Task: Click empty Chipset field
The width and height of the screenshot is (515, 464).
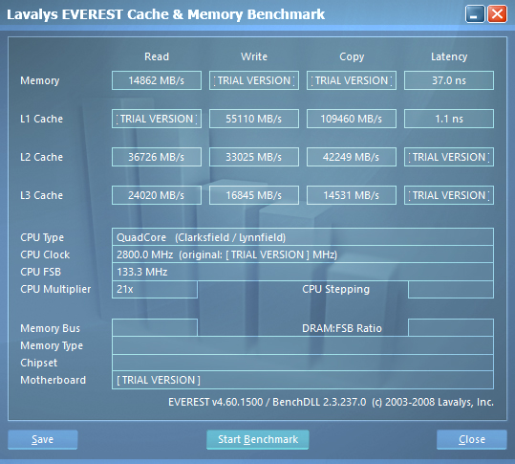Action: (x=303, y=363)
